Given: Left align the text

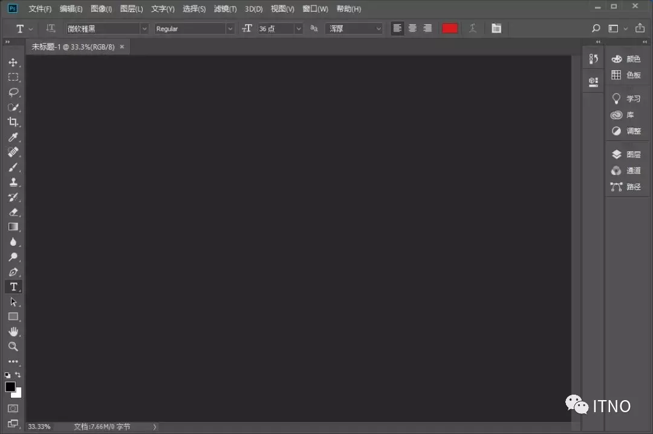Looking at the screenshot, I should click(397, 28).
